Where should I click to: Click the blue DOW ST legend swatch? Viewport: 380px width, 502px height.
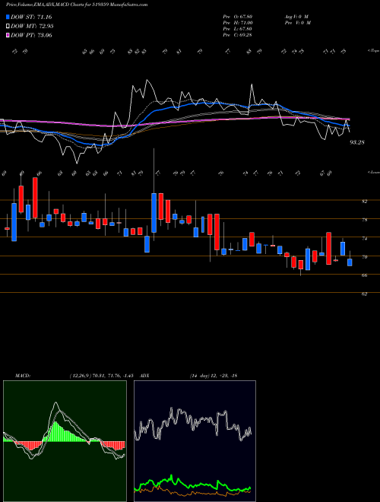[8, 17]
